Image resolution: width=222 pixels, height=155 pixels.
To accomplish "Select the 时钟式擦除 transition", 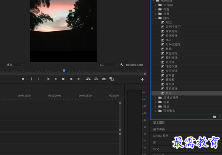I will (x=173, y=45).
